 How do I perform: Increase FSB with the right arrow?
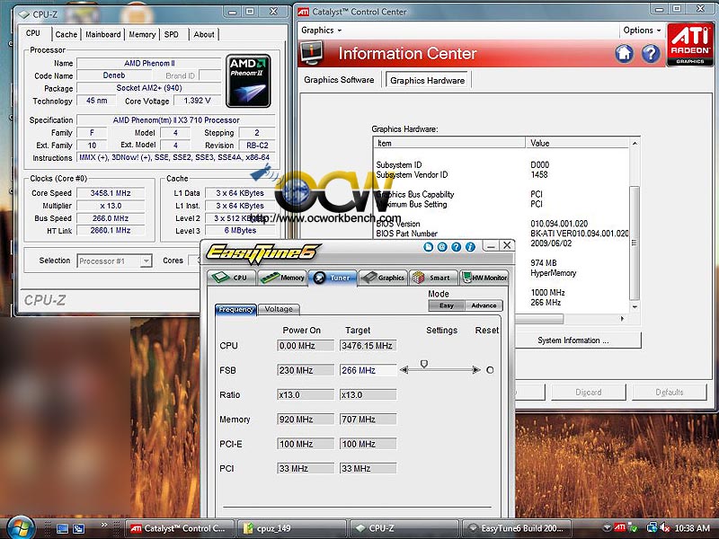pyautogui.click(x=476, y=370)
